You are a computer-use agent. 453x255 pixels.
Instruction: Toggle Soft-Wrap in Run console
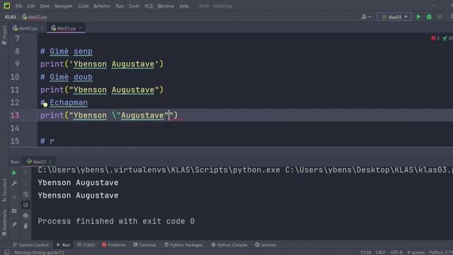[25, 194]
